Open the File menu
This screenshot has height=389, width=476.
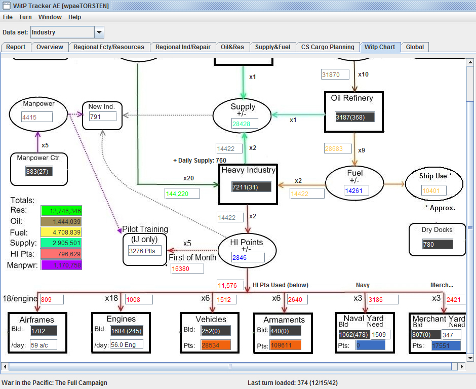[8, 17]
